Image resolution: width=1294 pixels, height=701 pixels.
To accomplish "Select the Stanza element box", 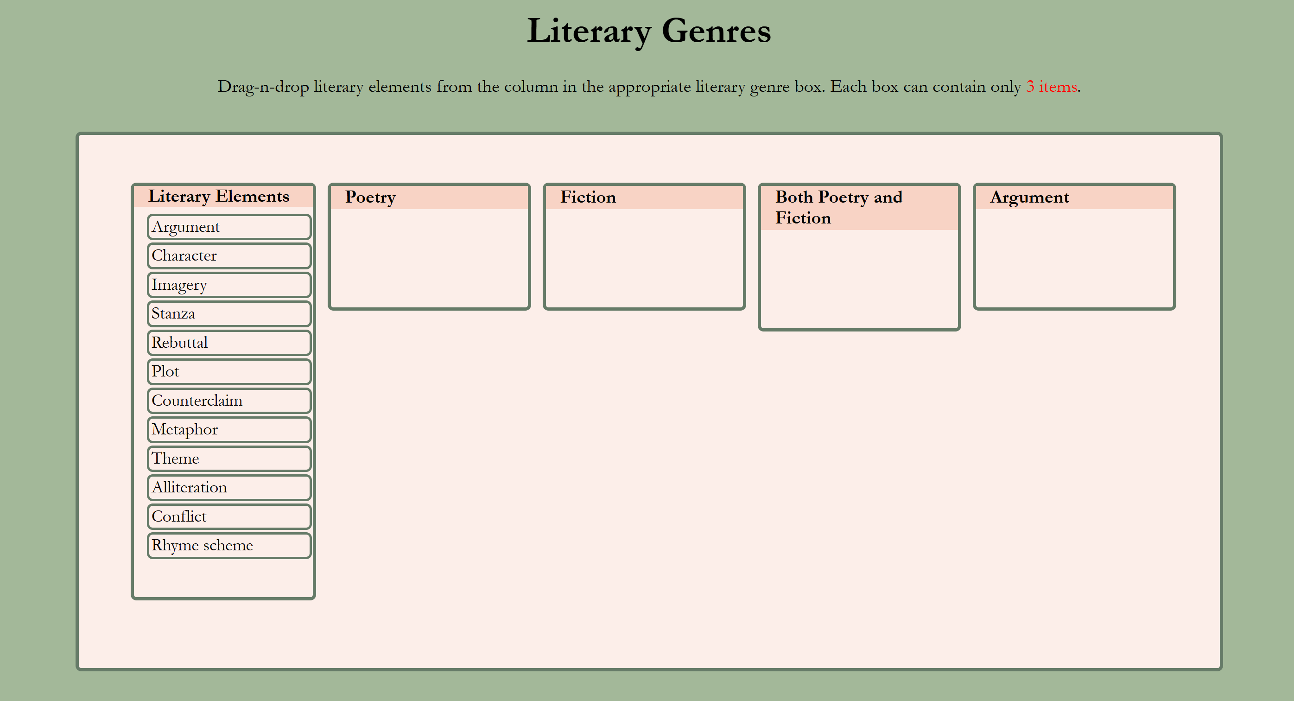I will (229, 313).
